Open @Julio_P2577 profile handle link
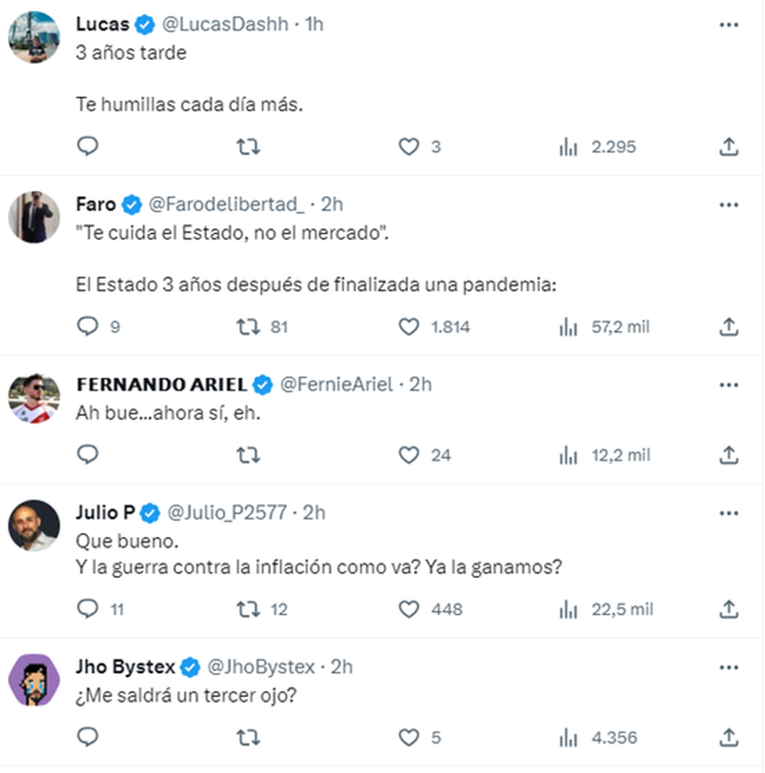Screen dimensions: 765x773 tap(227, 512)
